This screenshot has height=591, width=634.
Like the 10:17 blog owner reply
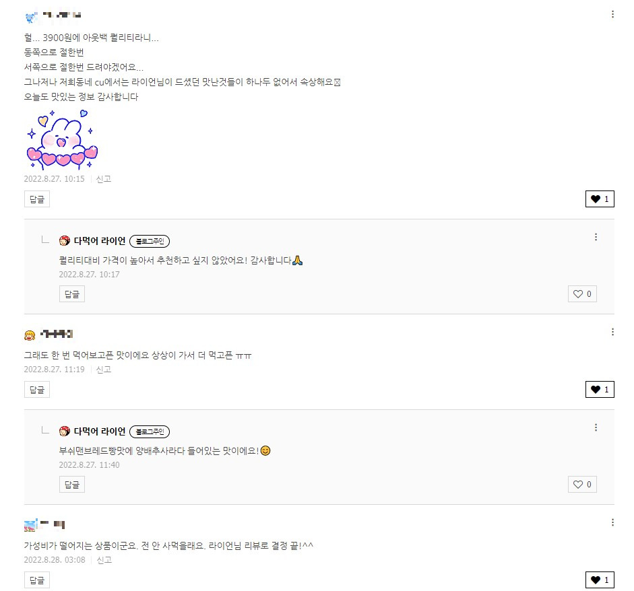(582, 294)
